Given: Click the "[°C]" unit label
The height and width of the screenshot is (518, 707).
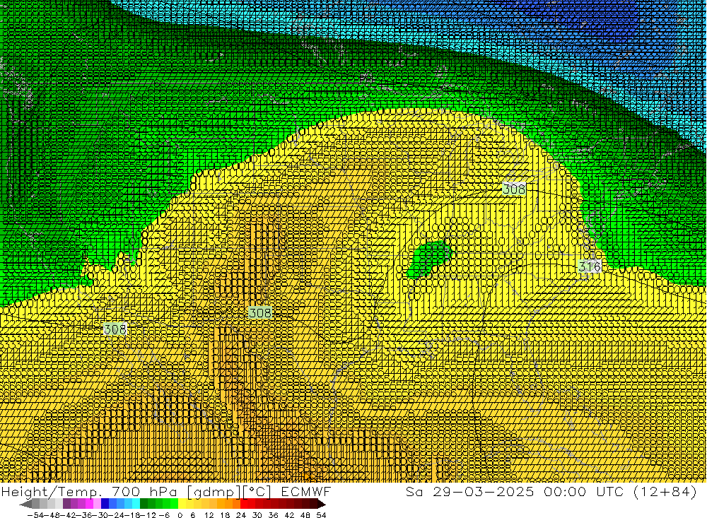Looking at the screenshot, I should tap(257, 491).
